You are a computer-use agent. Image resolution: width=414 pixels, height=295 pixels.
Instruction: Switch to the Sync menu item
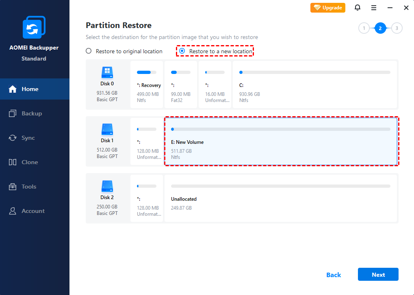pos(35,138)
